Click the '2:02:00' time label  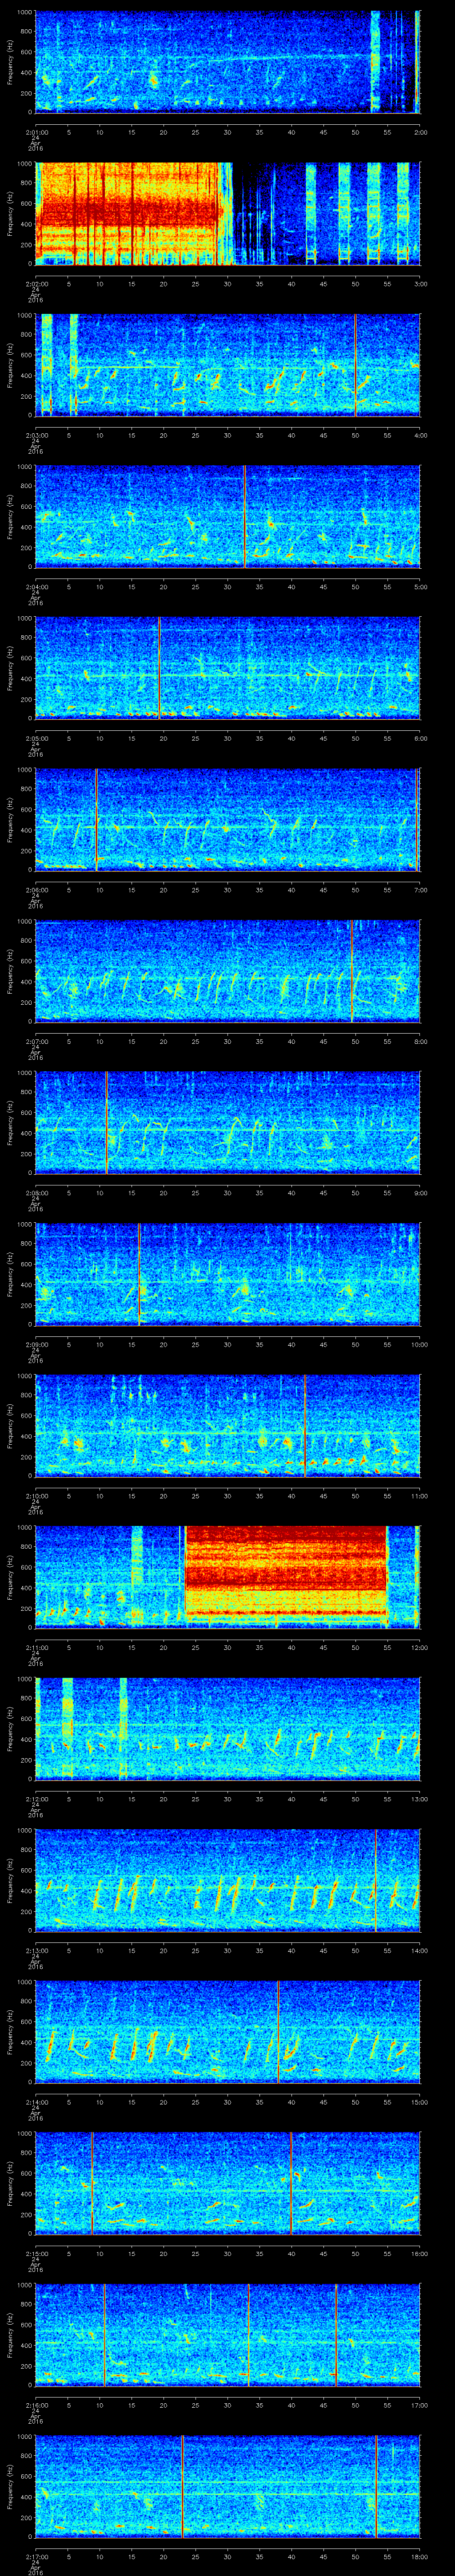(x=36, y=284)
